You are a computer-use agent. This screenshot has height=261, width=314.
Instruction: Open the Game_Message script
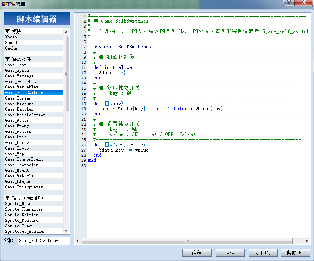coord(33,76)
